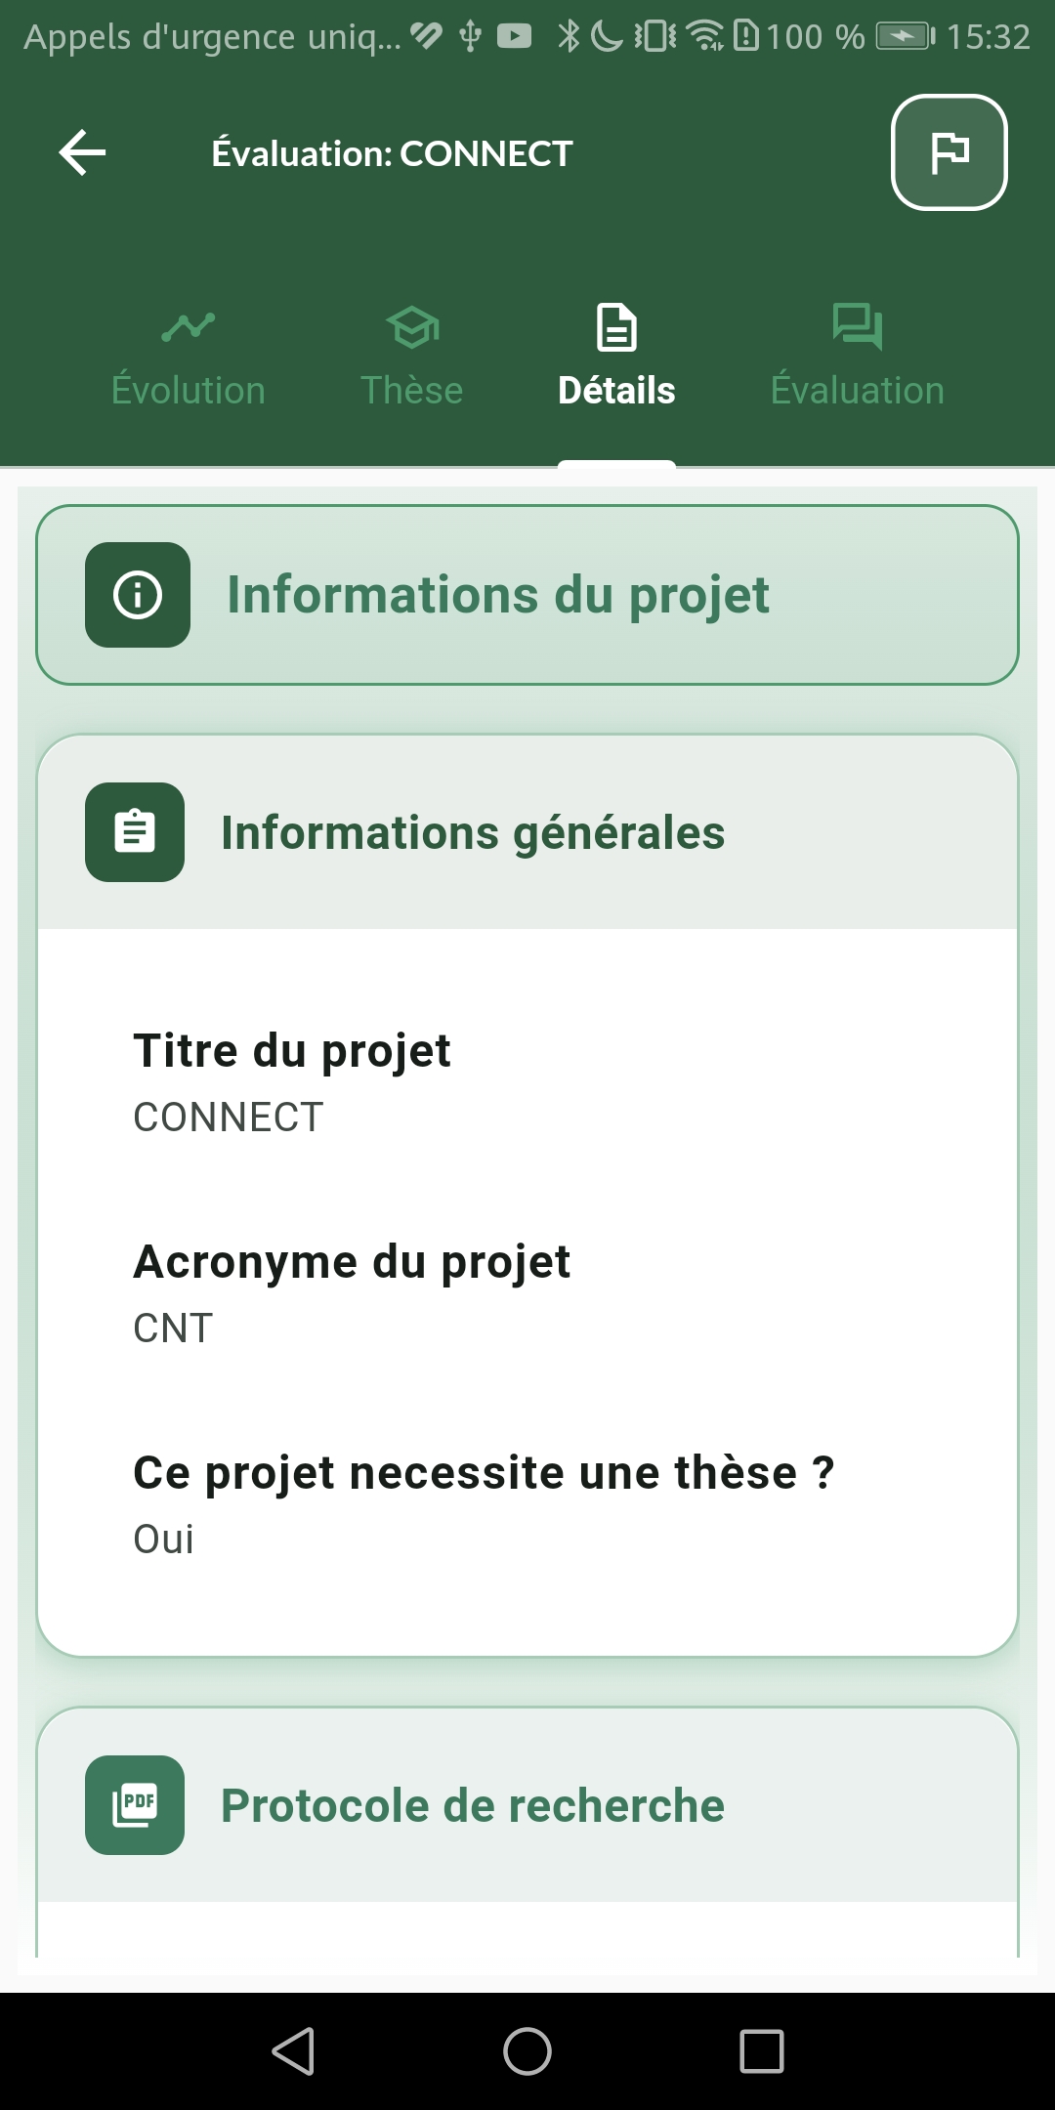Tap the clipboard icon beside Informations générales
Image resolution: width=1055 pixels, height=2110 pixels.
(135, 832)
